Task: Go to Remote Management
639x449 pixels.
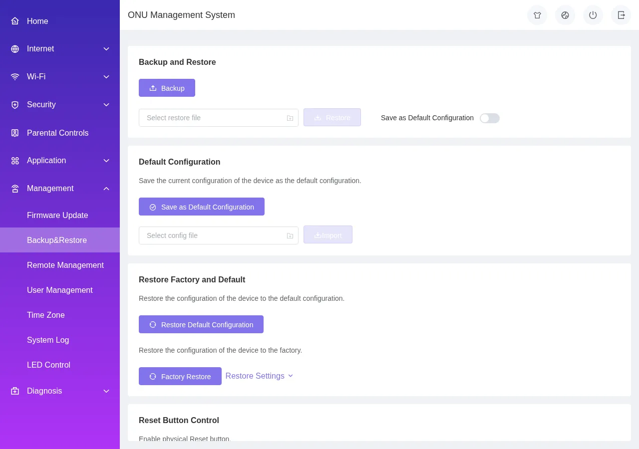Action: pos(60,265)
